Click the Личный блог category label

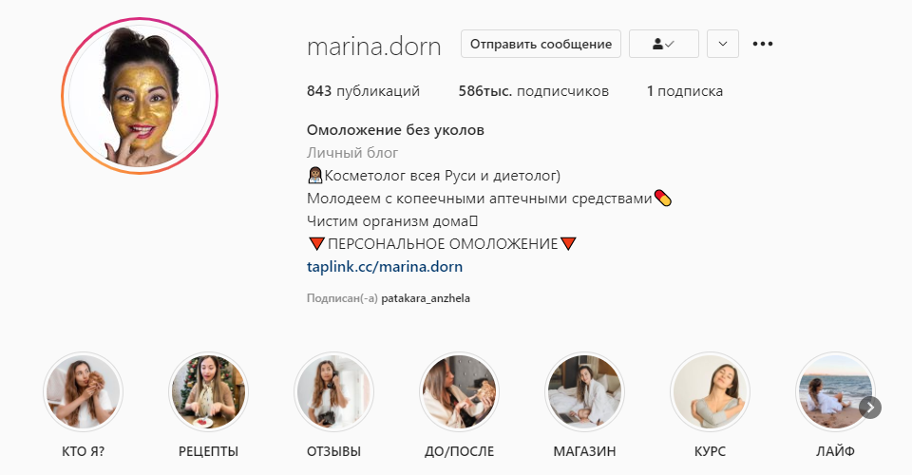click(x=352, y=153)
